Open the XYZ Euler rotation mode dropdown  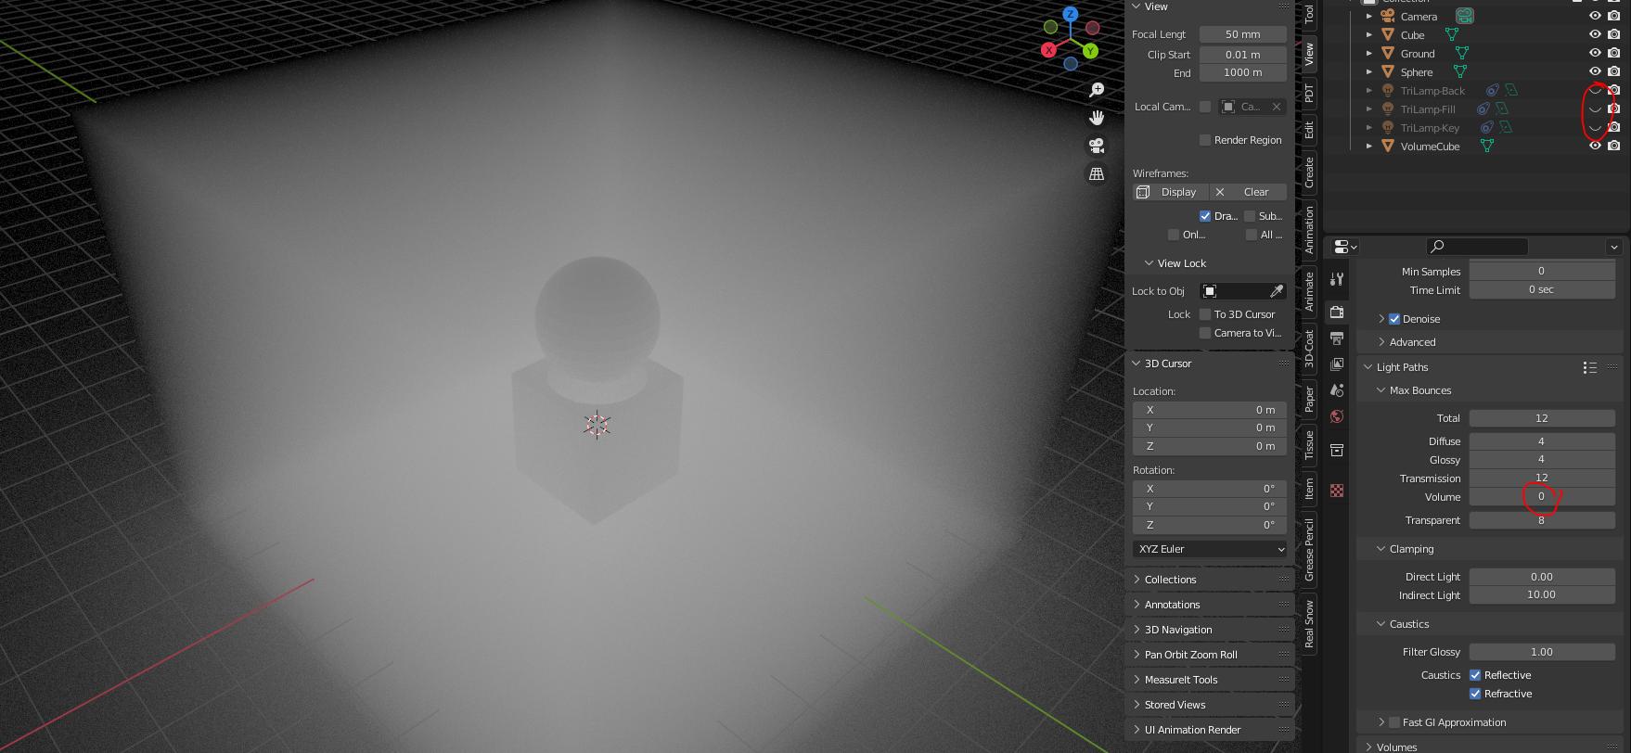pos(1210,549)
